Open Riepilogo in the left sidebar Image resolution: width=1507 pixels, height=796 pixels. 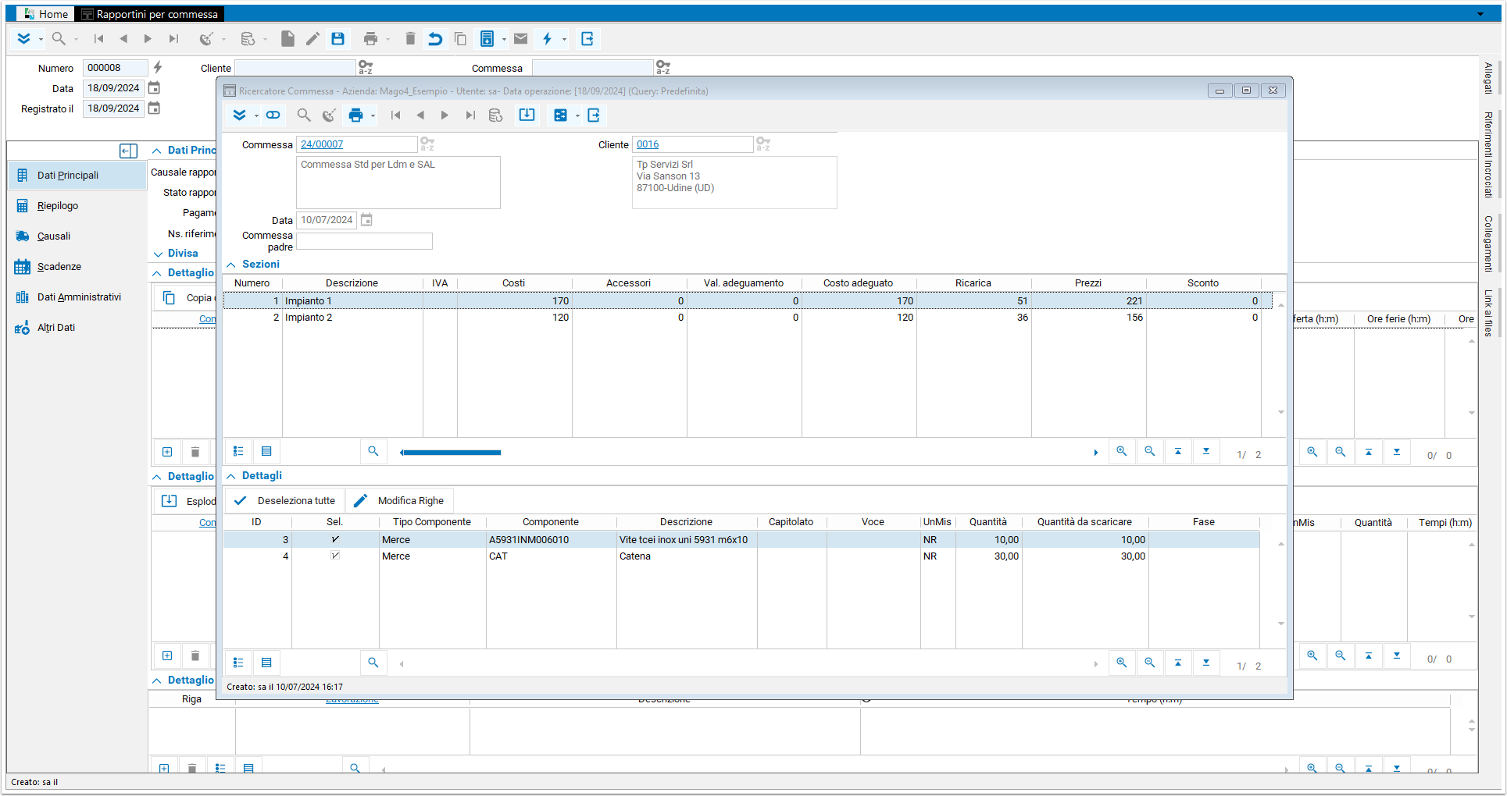tap(58, 206)
